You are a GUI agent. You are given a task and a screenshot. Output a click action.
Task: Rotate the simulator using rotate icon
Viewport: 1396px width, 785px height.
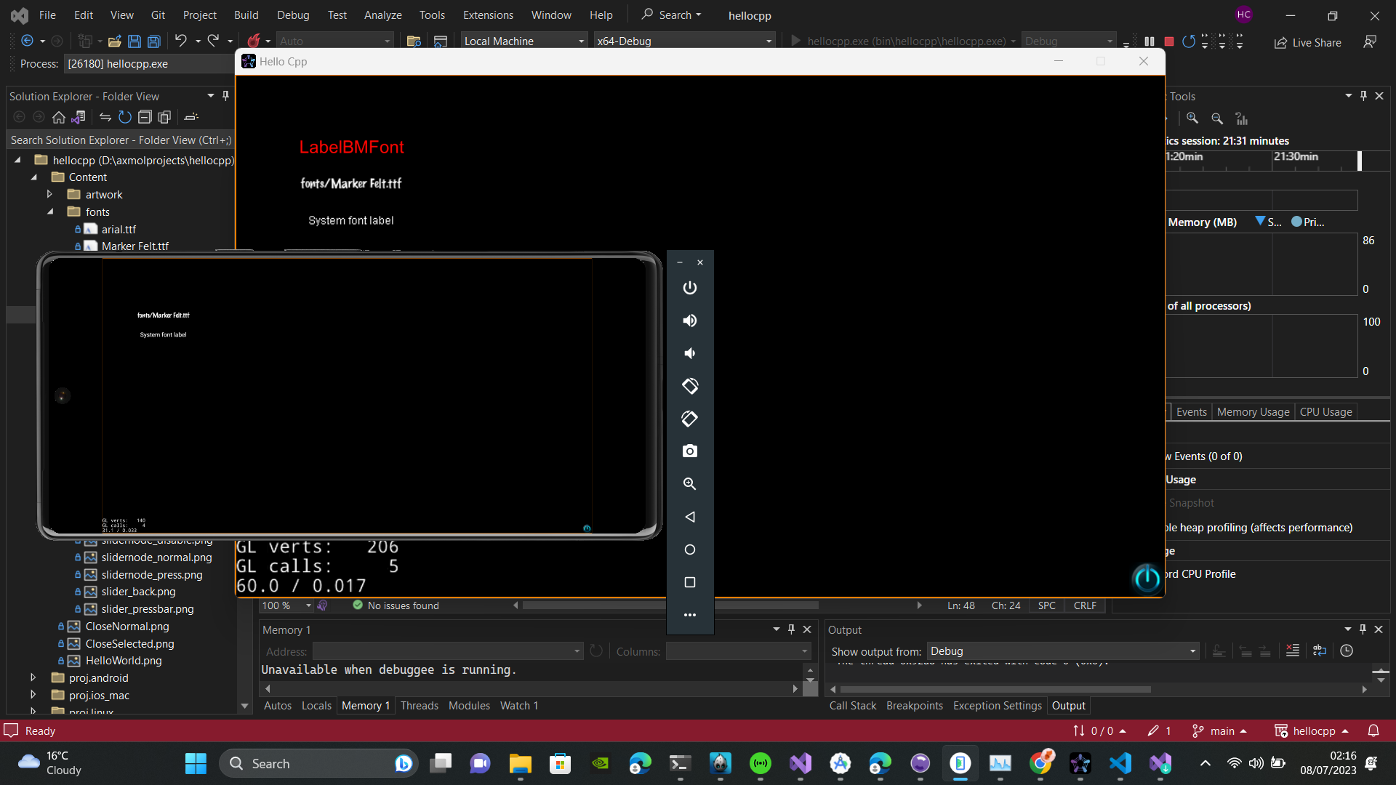point(690,386)
